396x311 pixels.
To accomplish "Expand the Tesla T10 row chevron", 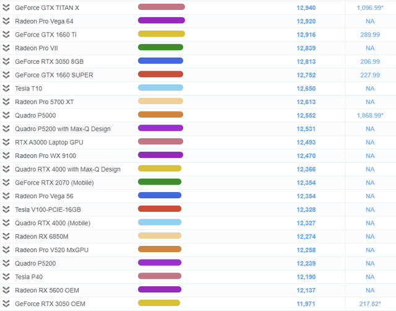I will pyautogui.click(x=7, y=89).
